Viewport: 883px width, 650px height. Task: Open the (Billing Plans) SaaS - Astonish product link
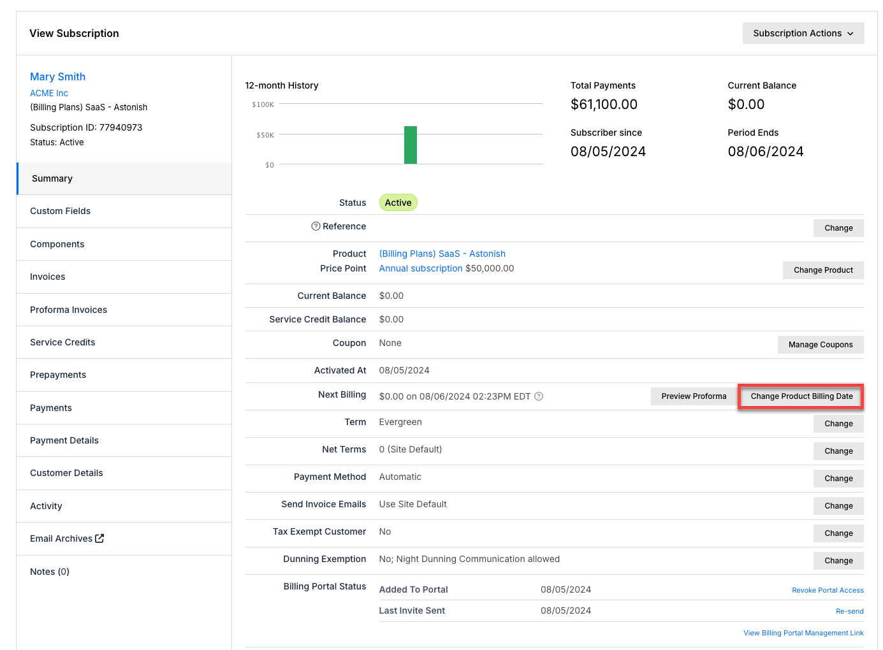pos(442,254)
